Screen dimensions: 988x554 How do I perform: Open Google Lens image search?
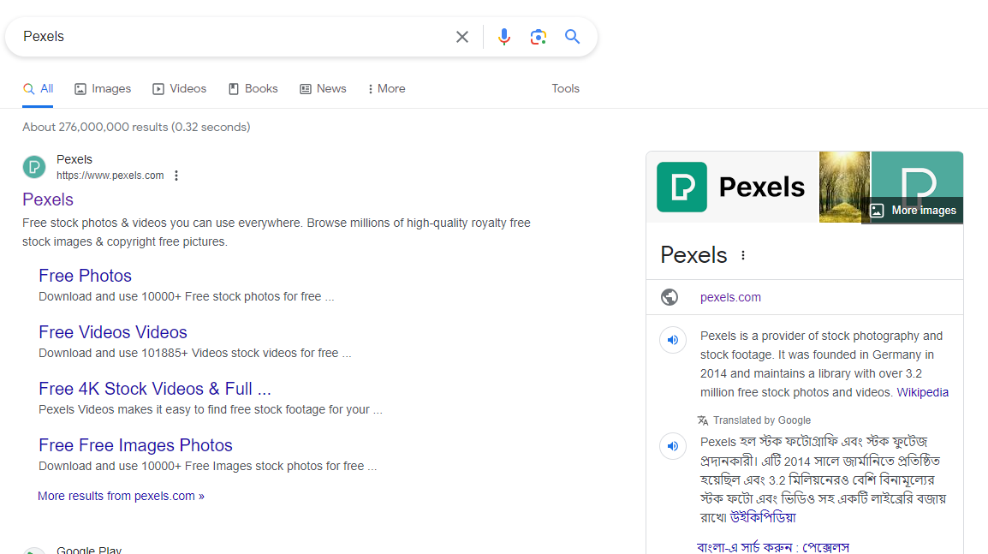[538, 36]
